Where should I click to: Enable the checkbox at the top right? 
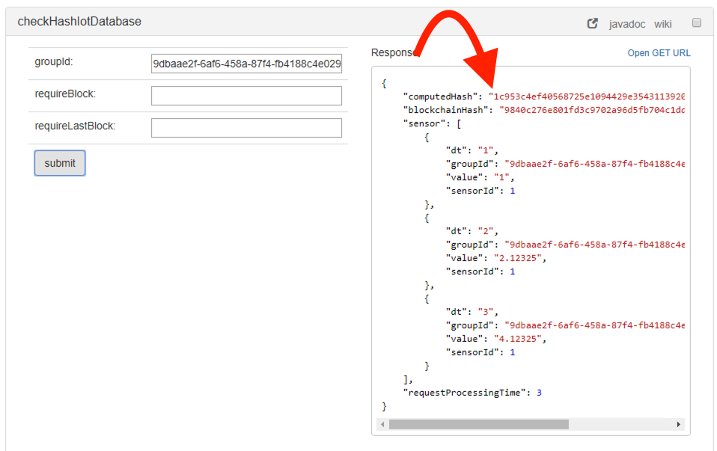pos(696,22)
